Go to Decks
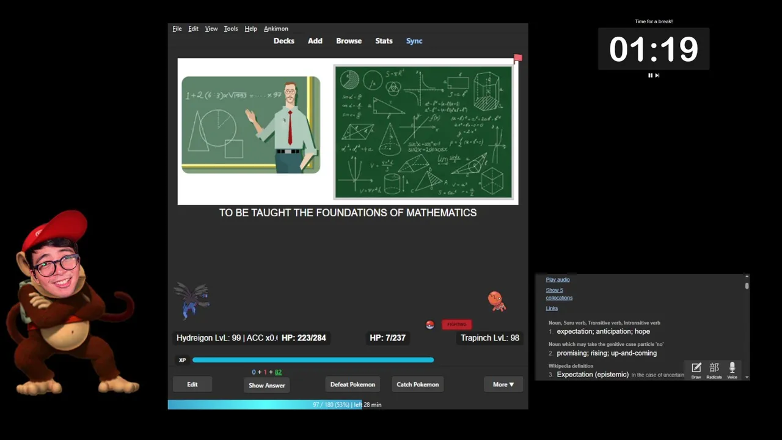This screenshot has width=782, height=440. [284, 41]
